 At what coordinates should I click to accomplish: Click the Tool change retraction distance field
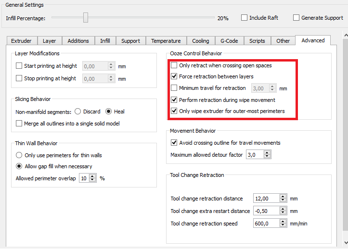coord(266,199)
